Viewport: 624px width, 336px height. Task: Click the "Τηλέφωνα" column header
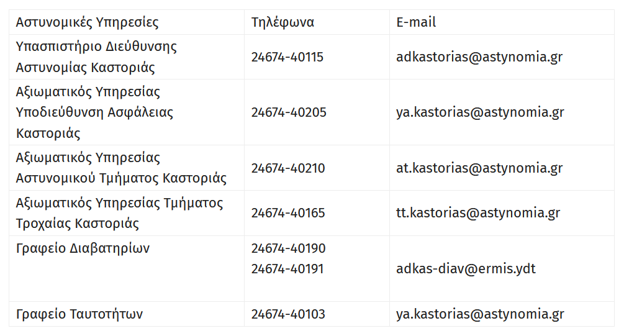pos(283,22)
